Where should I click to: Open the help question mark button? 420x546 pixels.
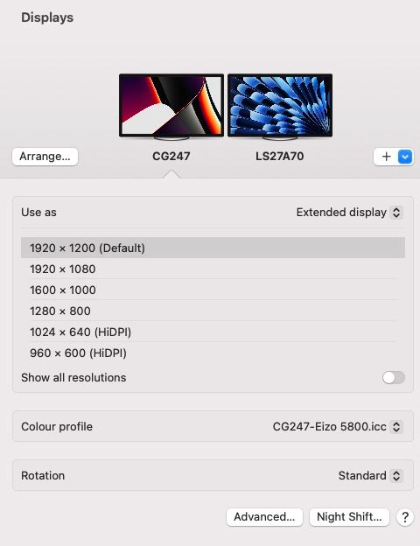405,517
